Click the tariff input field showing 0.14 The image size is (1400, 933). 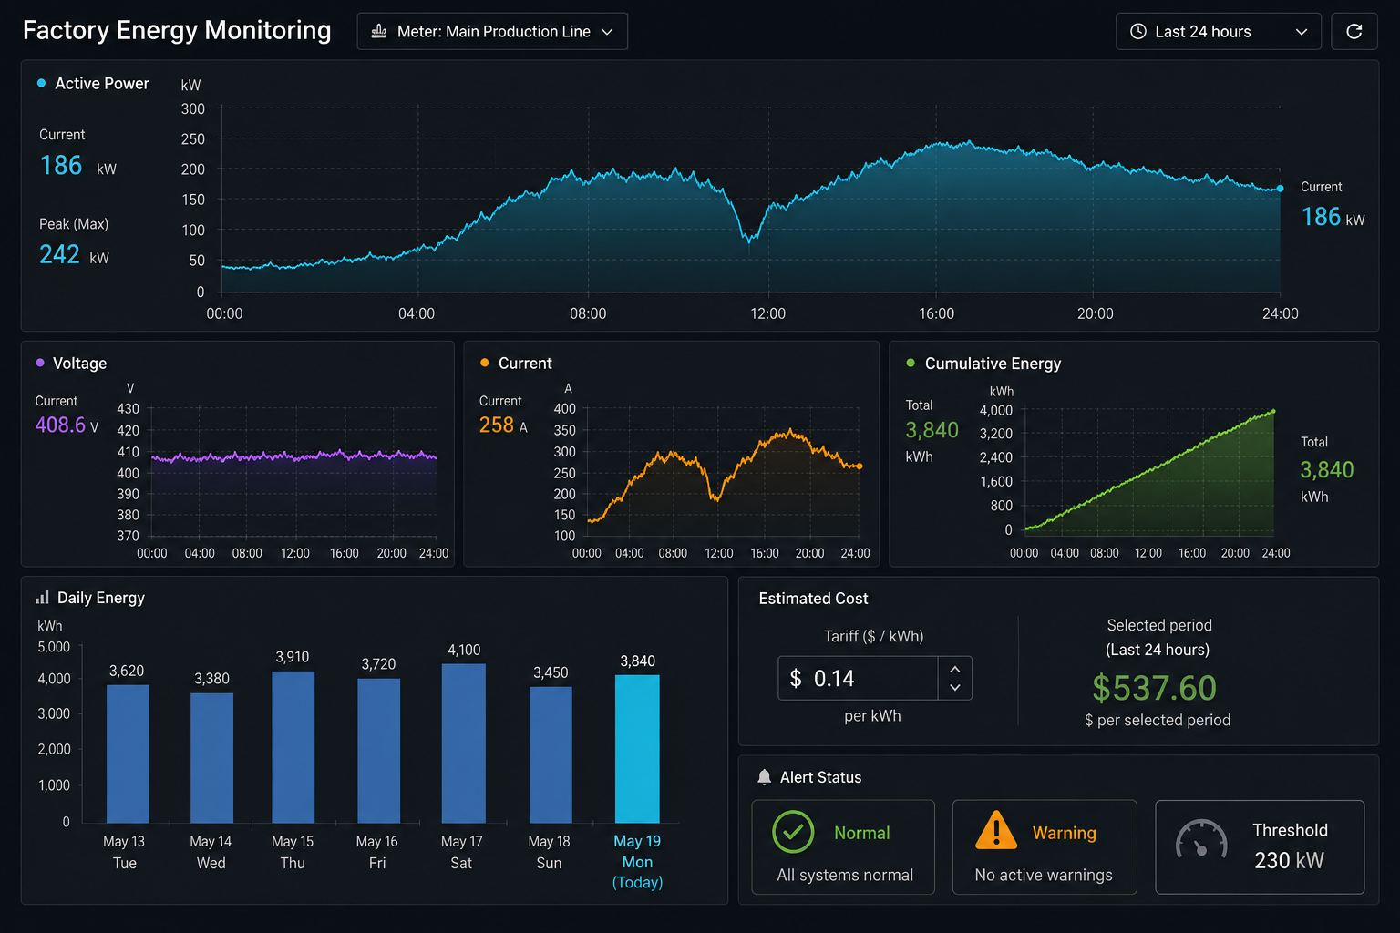(x=858, y=678)
